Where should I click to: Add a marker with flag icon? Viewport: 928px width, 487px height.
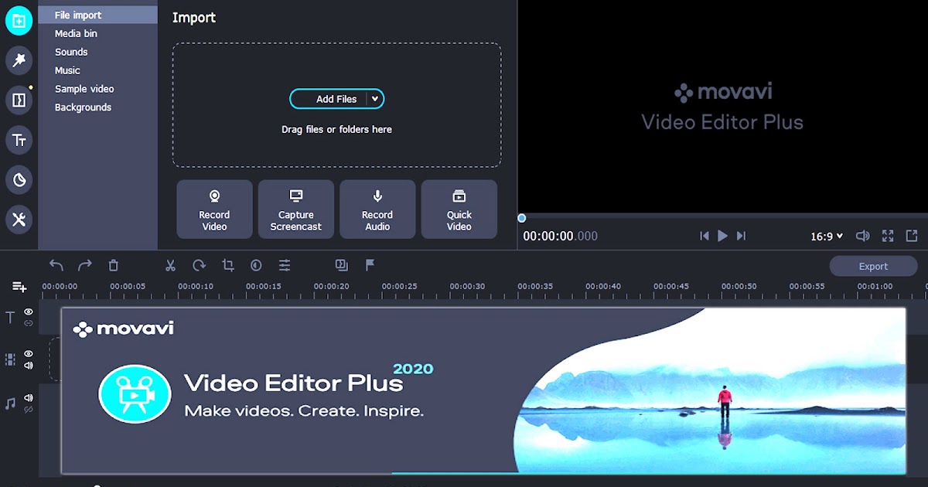370,264
